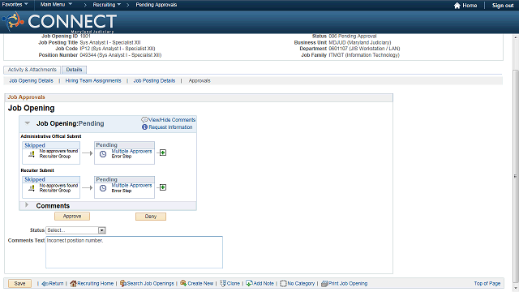Click the Return arrow icon

[x=45, y=284]
